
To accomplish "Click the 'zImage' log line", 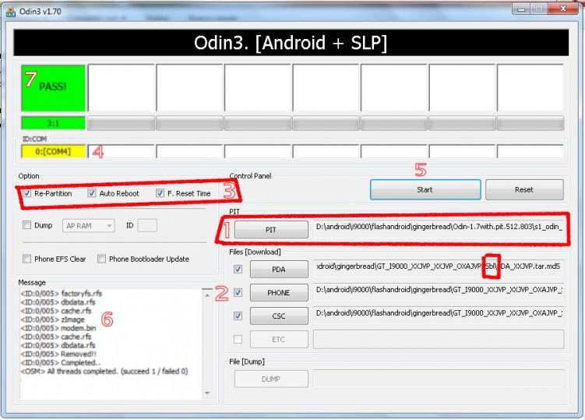I will [53, 319].
